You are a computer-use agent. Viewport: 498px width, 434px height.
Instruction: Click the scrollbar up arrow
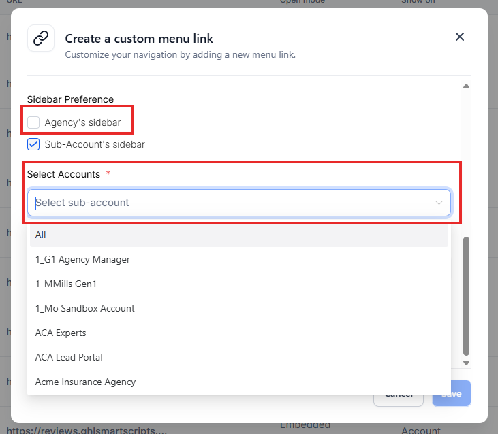467,86
